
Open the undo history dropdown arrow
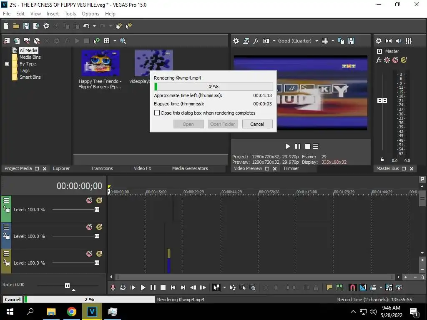pos(95,26)
